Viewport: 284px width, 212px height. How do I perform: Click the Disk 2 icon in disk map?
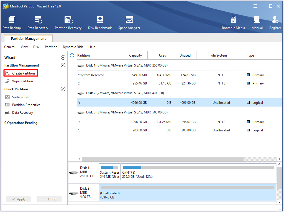coord(73,193)
